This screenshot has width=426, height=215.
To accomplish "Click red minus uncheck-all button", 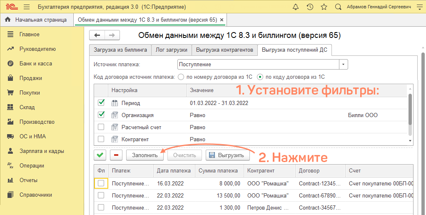I will click(116, 155).
